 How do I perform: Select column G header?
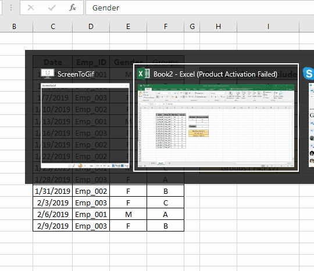(x=192, y=26)
